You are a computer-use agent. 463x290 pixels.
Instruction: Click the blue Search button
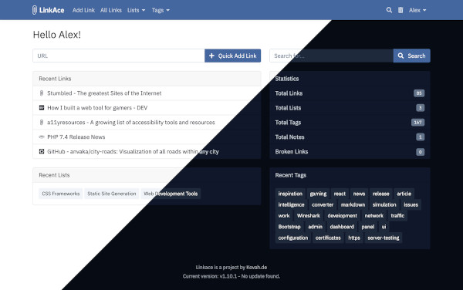411,56
